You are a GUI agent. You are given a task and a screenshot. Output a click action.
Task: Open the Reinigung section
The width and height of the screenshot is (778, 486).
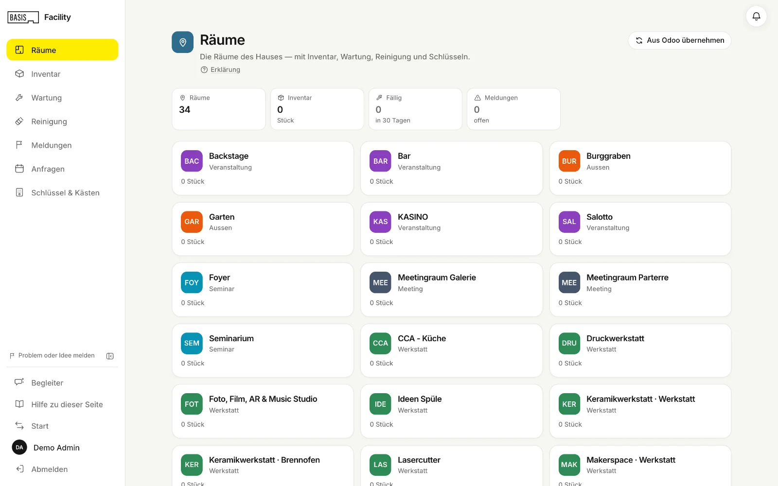click(62, 121)
